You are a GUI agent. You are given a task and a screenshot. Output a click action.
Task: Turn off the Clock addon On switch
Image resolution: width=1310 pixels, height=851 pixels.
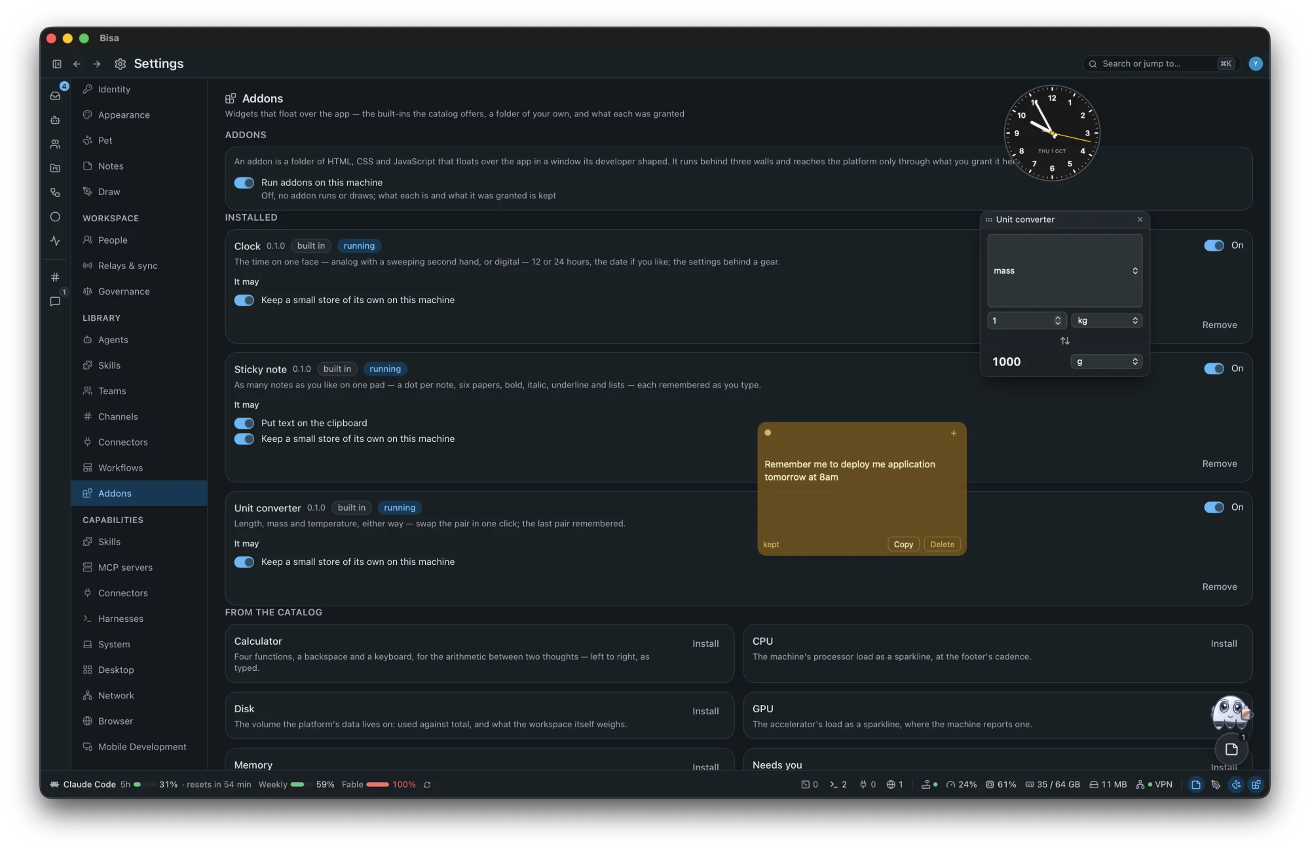point(1214,245)
